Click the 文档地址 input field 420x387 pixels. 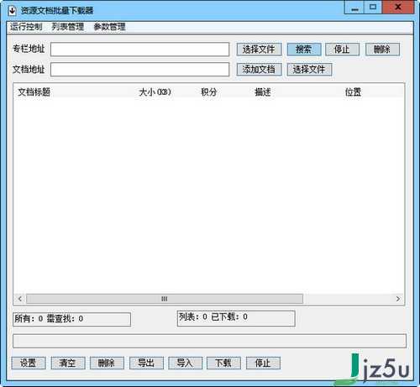point(139,69)
